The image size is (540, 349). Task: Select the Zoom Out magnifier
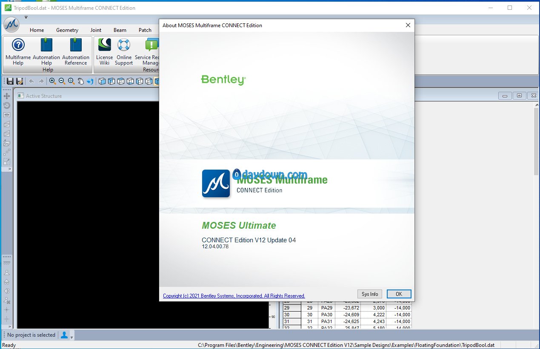click(62, 81)
